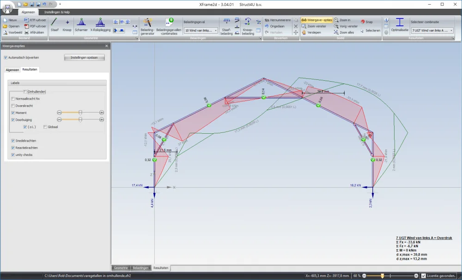Click the Doorbuiging scale slider handle

click(80, 120)
